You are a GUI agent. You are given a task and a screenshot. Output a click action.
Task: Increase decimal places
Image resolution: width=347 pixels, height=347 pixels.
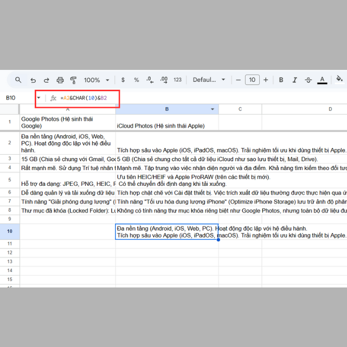coord(164,80)
